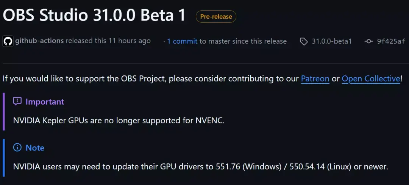Open the 1 commit link
This screenshot has height=185, width=409.
pos(182,41)
